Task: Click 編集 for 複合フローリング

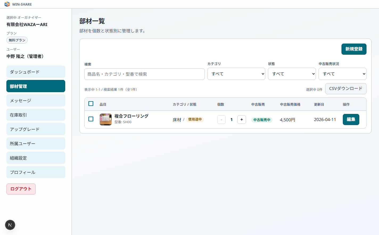Action: point(351,119)
